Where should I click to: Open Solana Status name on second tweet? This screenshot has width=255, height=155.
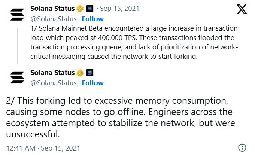pos(52,73)
